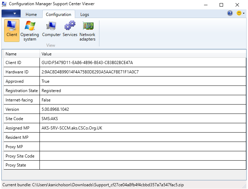The image size is (248, 189).
Task: Open the Services view
Action: pyautogui.click(x=70, y=29)
